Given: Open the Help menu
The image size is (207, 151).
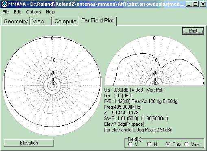Looking at the screenshot, I should (50, 12).
